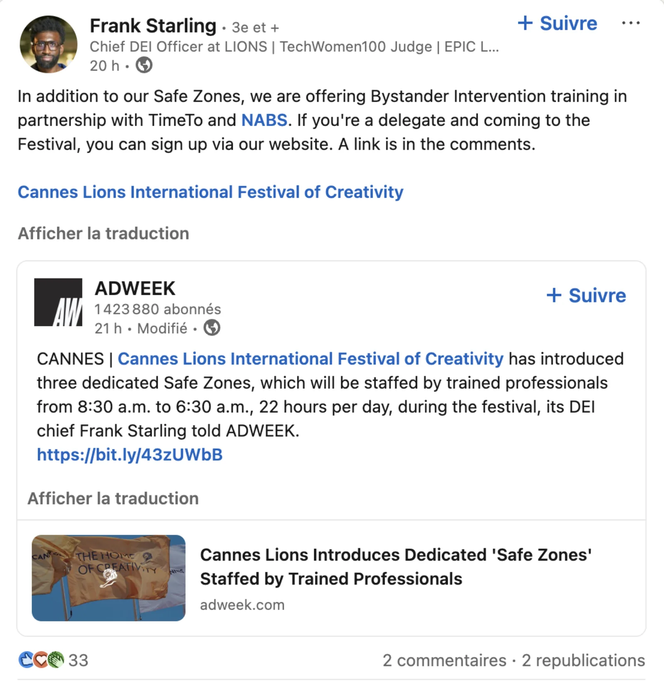This screenshot has width=664, height=692.
Task: Open the bit.ly/43zUWbB link
Action: [129, 455]
